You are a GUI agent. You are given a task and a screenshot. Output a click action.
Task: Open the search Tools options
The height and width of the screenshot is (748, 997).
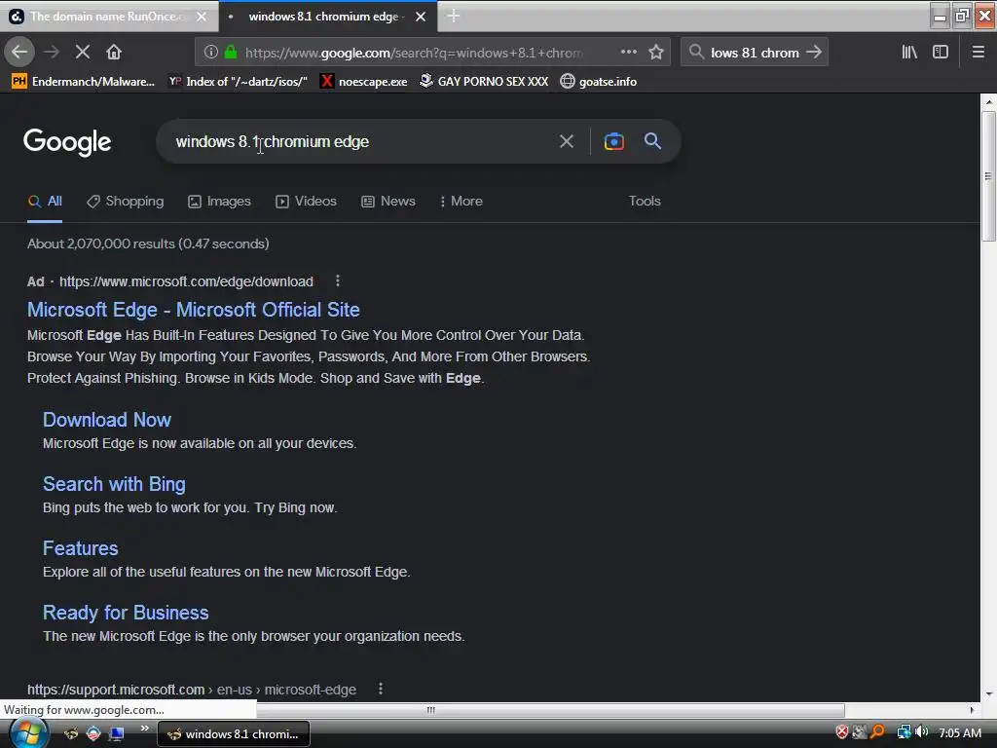(645, 201)
